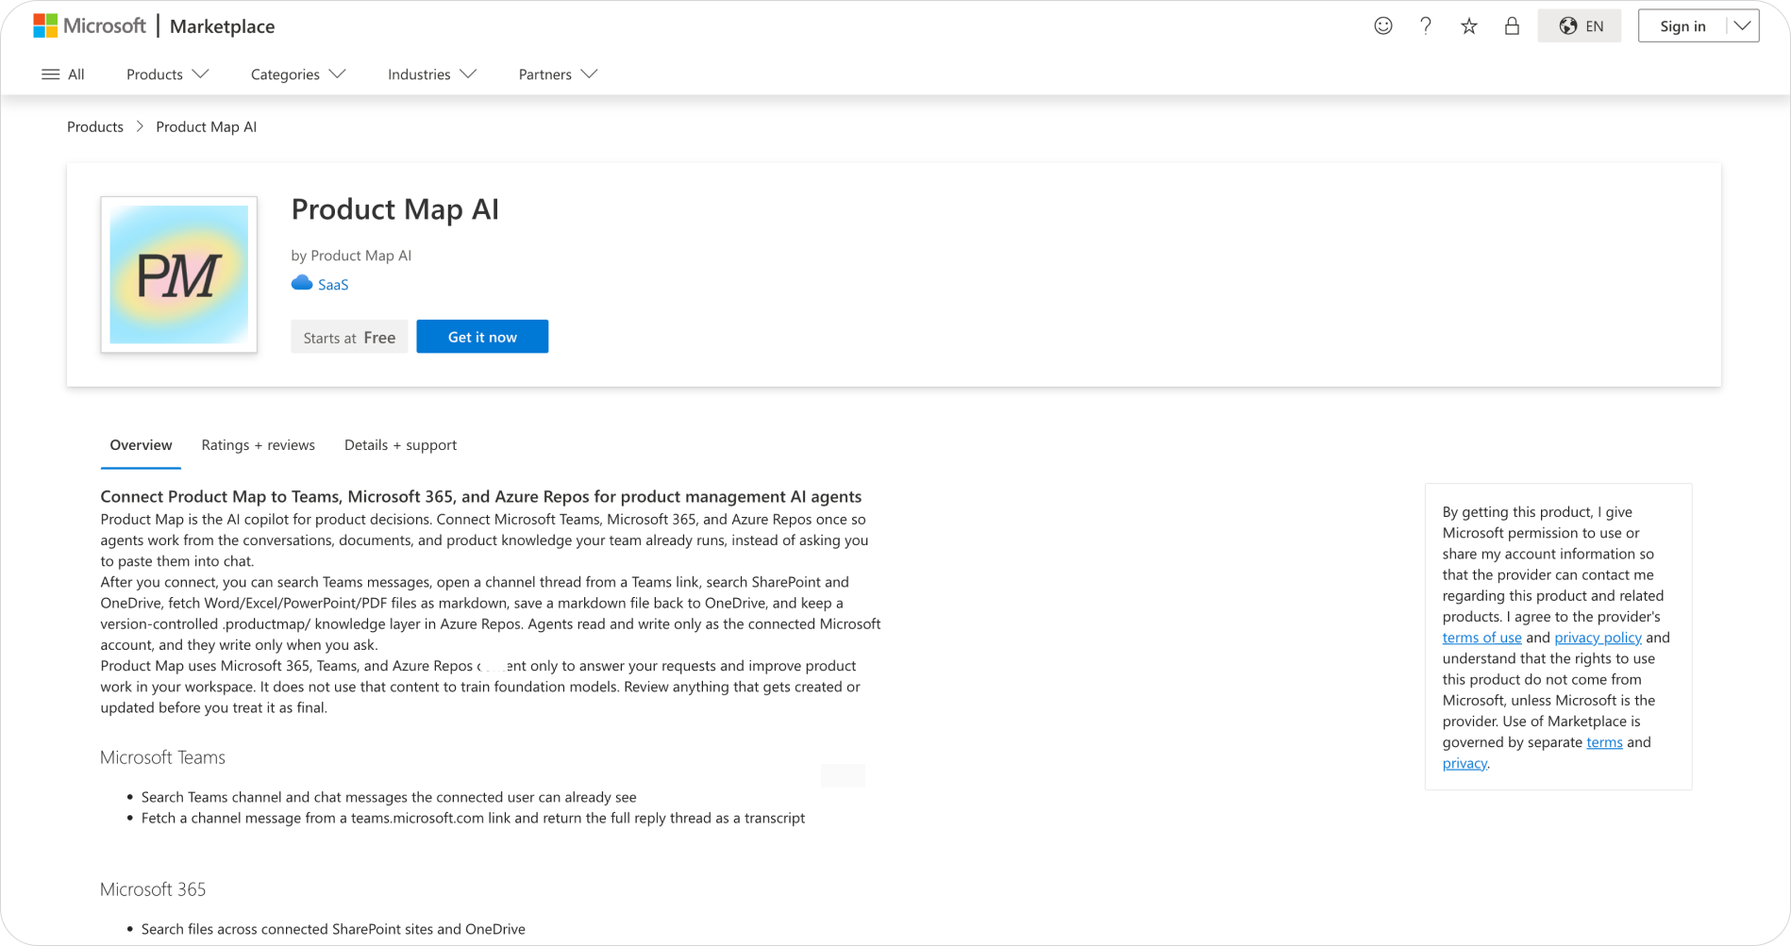
Task: Expand the Industries dropdown menu
Action: (432, 74)
